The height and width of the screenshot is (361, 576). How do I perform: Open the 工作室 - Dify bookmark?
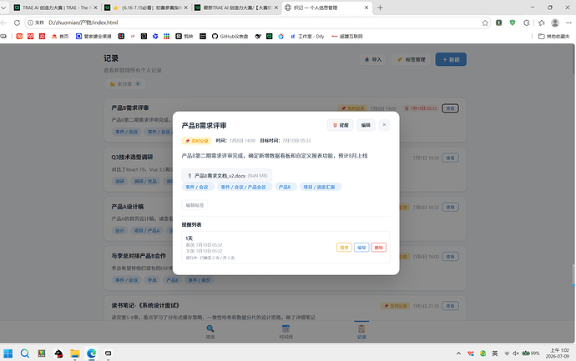click(x=307, y=37)
